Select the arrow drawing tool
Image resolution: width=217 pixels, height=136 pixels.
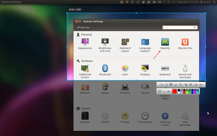pyautogui.click(x=171, y=85)
